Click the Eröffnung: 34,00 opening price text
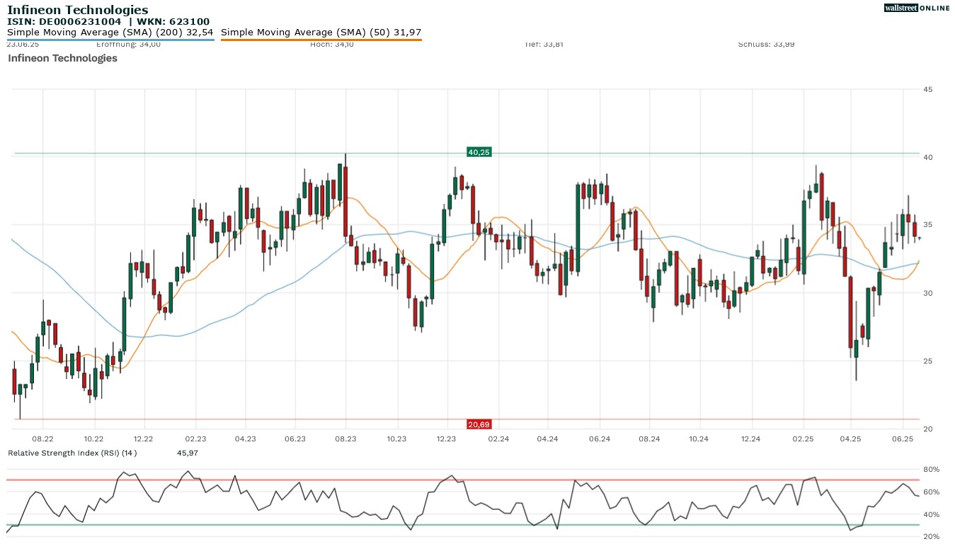The image size is (955, 556). tap(128, 44)
